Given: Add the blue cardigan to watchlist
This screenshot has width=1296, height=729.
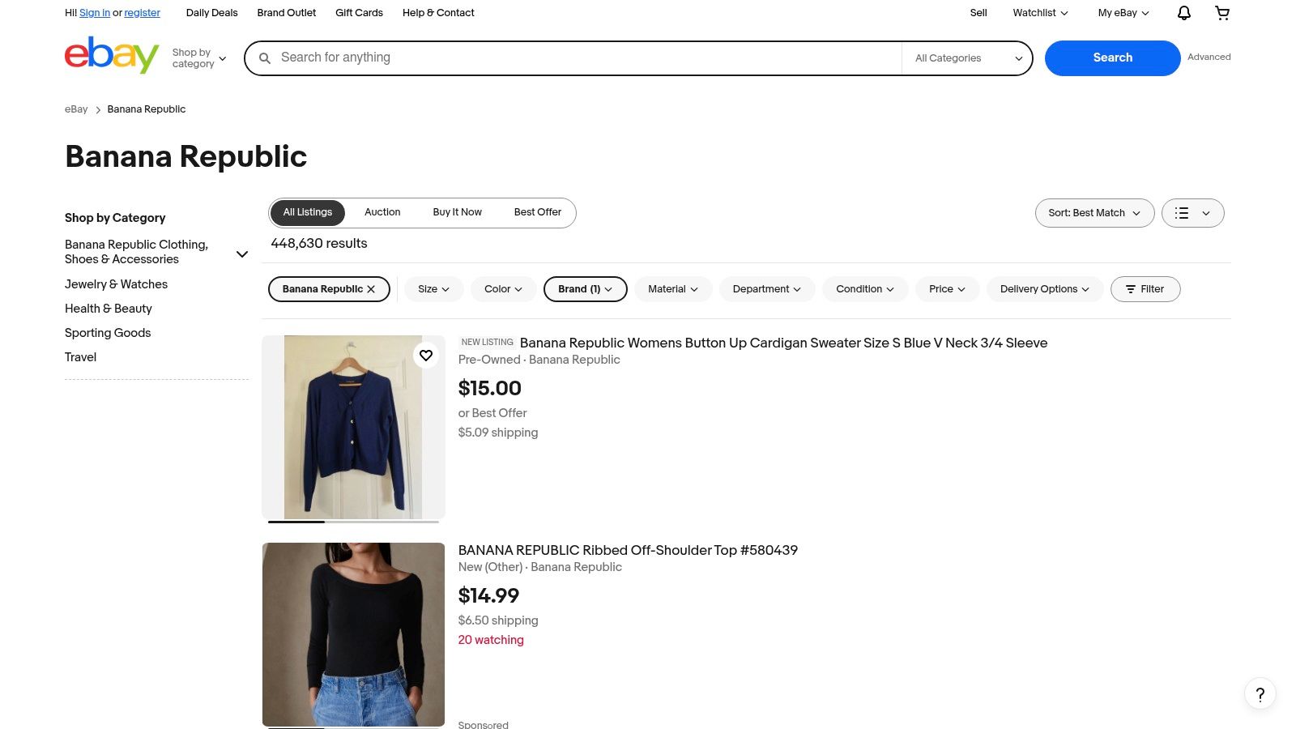Looking at the screenshot, I should coord(426,356).
